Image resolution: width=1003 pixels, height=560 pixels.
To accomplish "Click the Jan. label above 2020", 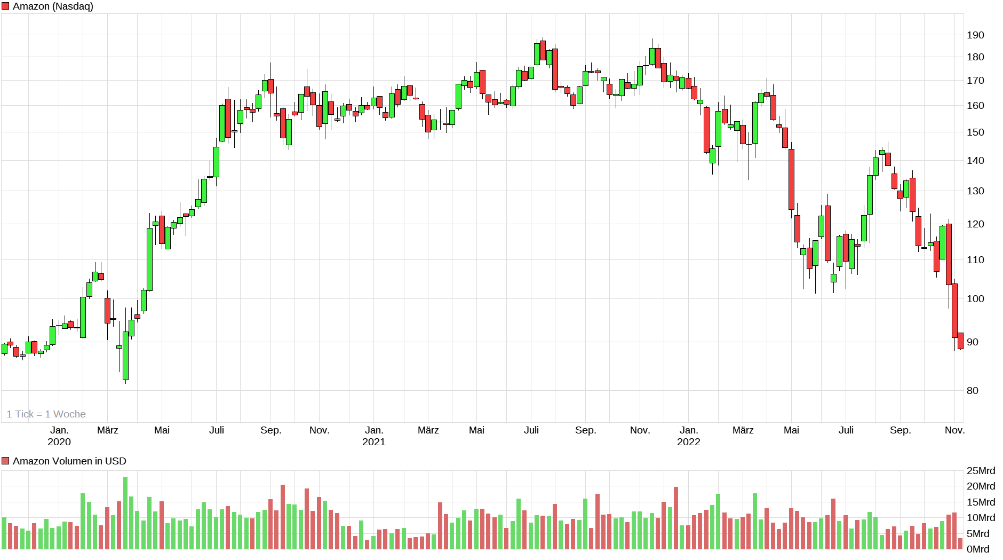I will tap(59, 430).
